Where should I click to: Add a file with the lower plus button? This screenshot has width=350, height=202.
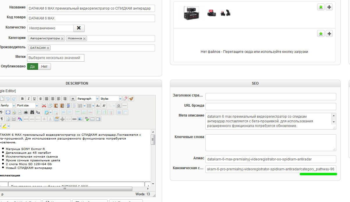[329, 34]
